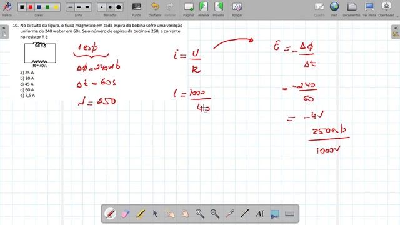This screenshot has height=225, width=400.
Task: Add a new page with Páginas
Action: [189, 9]
